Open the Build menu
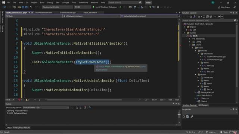Screen dimensions: 239x134 42,3
